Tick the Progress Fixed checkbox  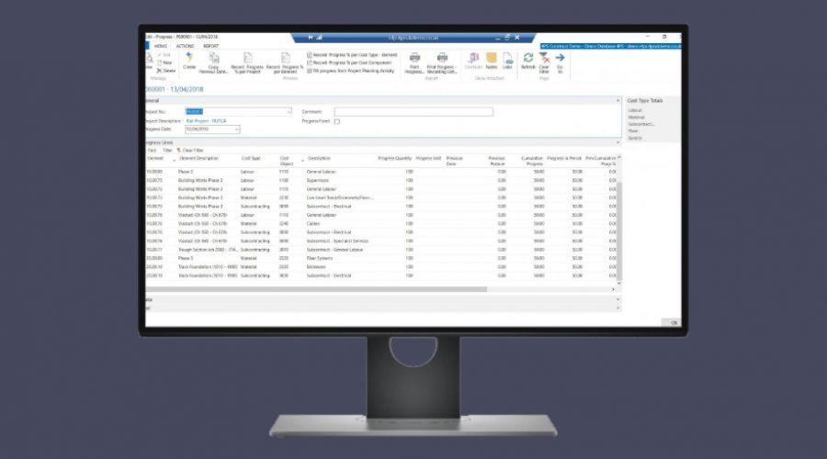point(336,121)
